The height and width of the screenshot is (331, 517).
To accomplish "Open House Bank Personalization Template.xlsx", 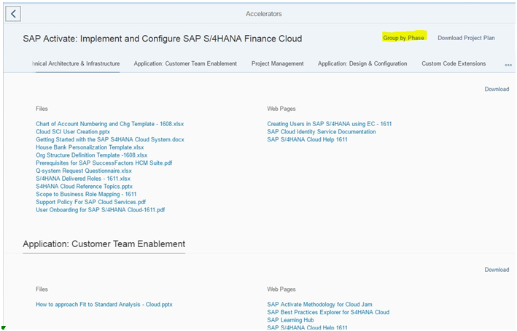I will coord(90,147).
